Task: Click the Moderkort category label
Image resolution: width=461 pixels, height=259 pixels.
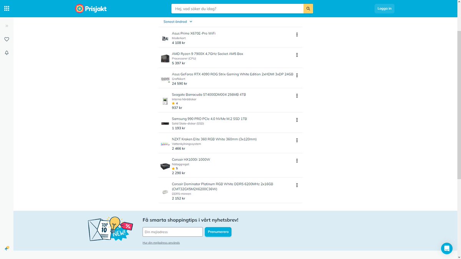Action: 179,38
